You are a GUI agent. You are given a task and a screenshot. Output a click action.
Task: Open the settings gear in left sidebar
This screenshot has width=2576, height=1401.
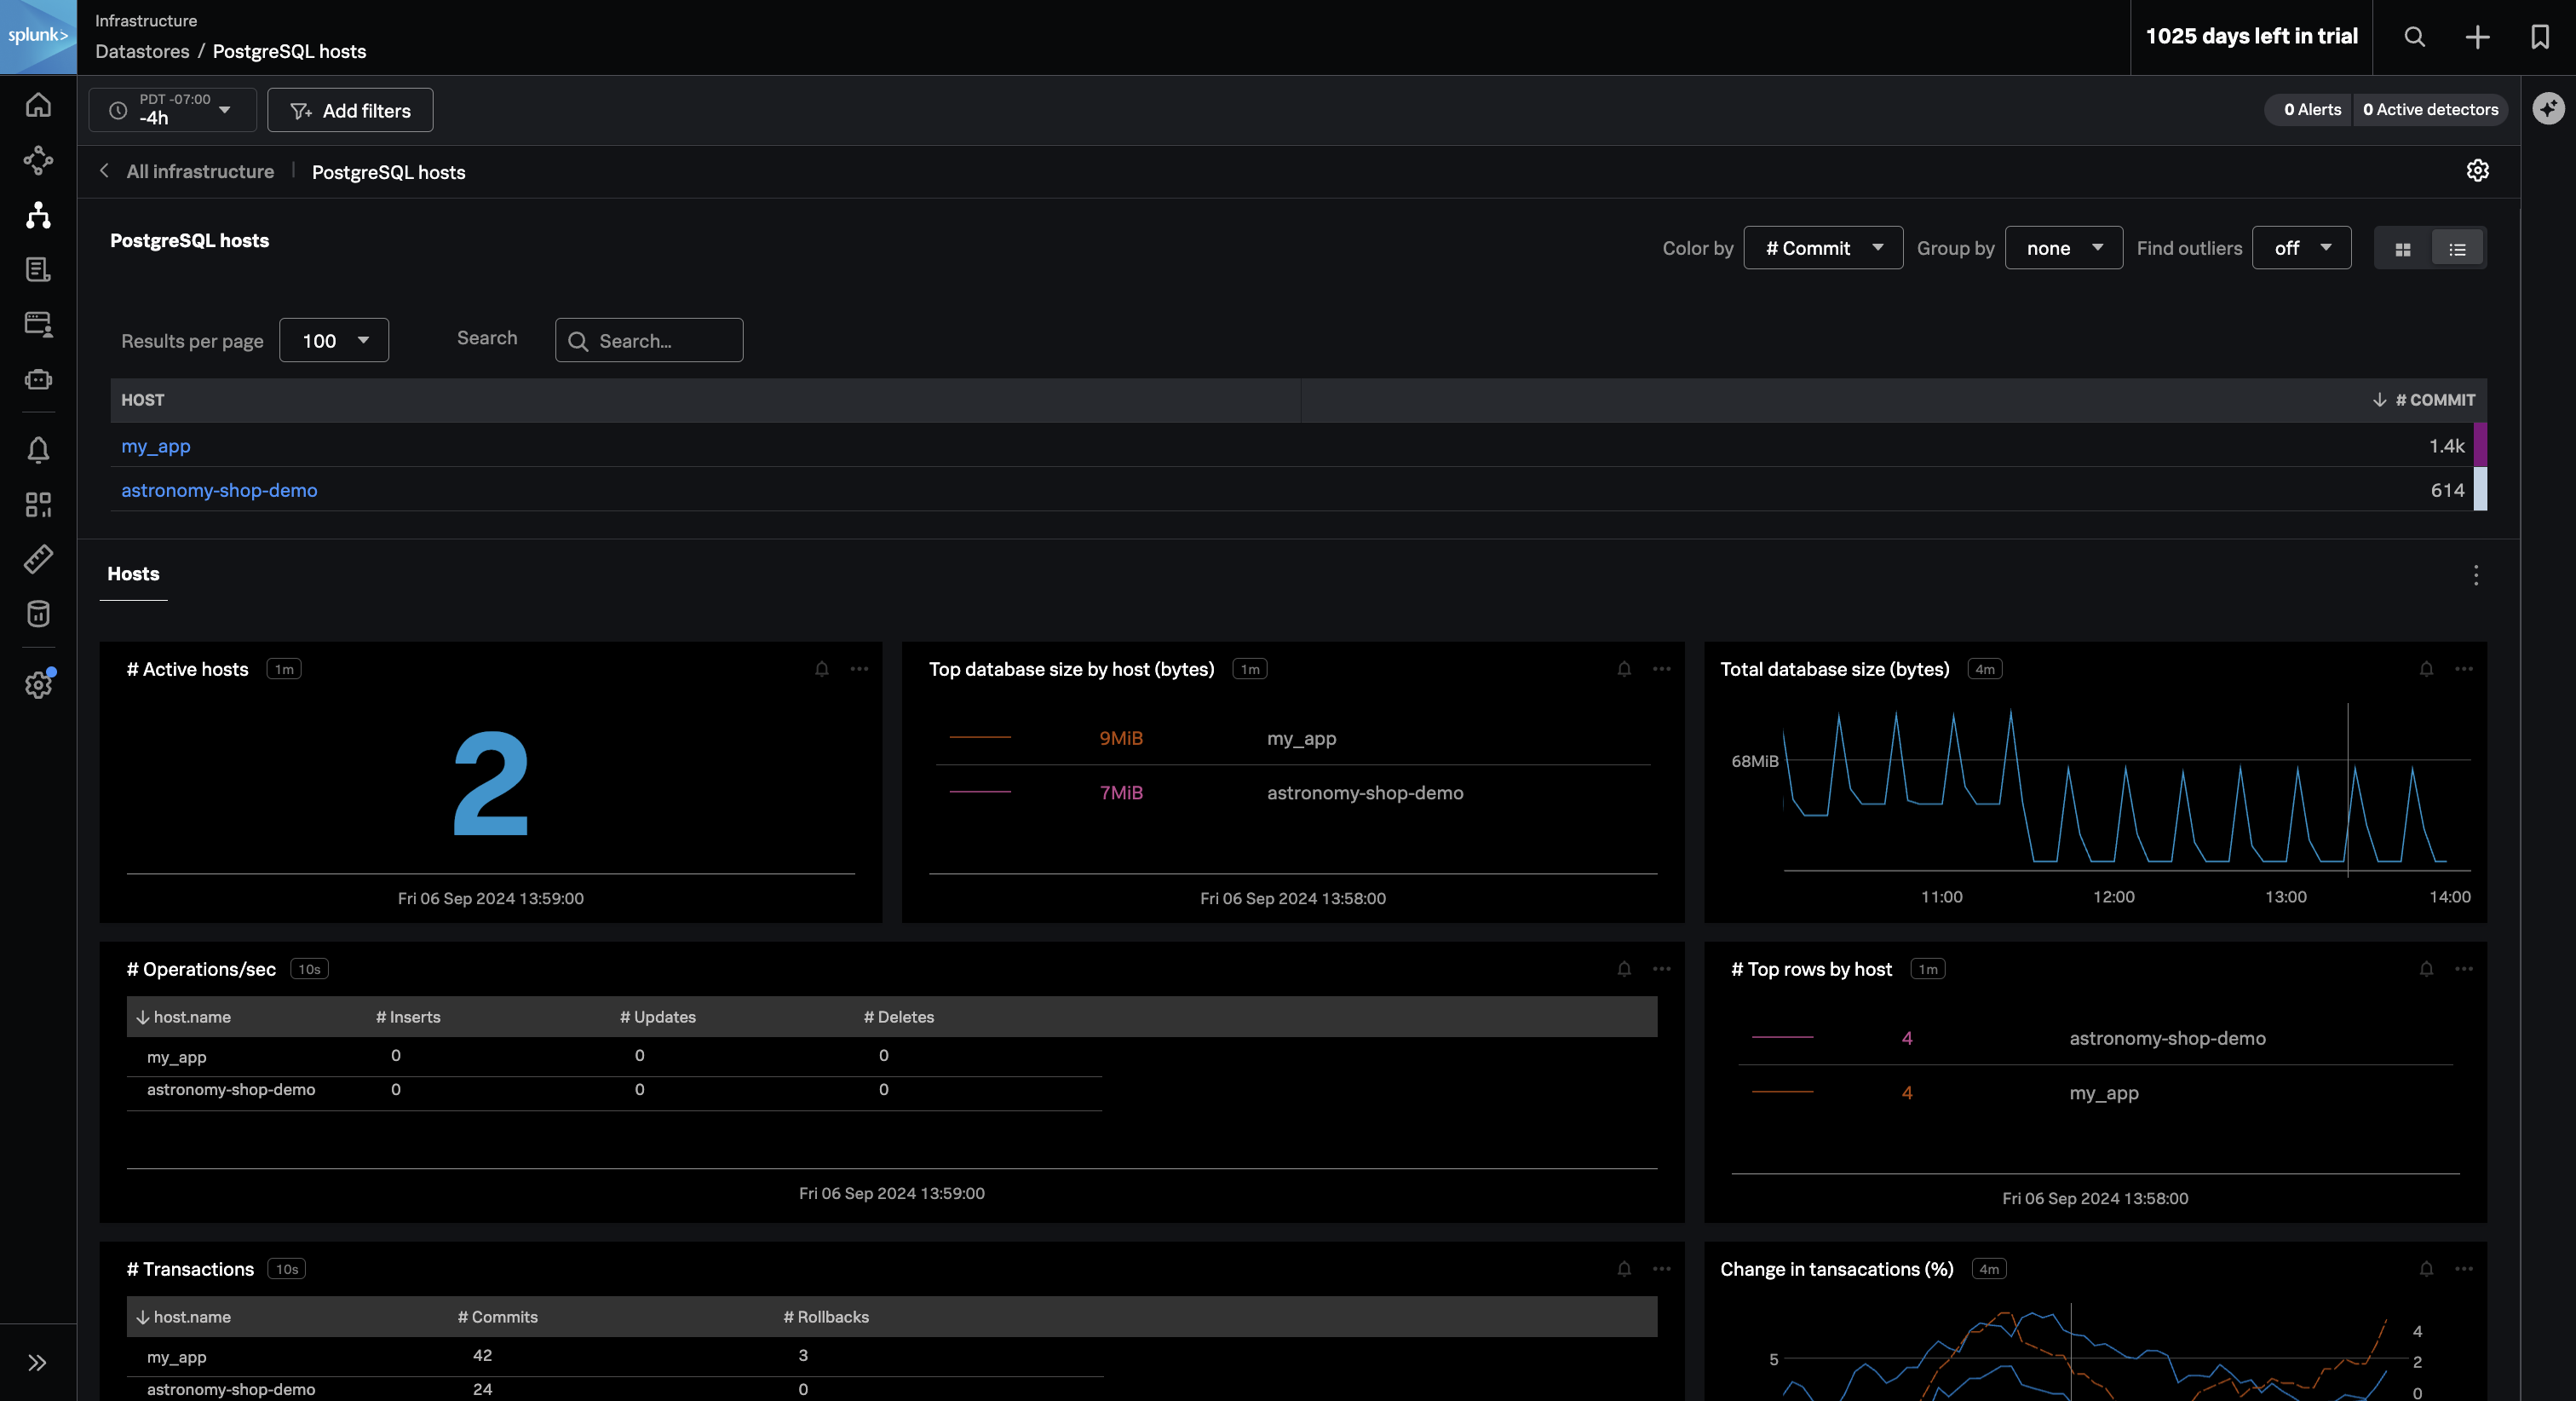click(x=38, y=685)
